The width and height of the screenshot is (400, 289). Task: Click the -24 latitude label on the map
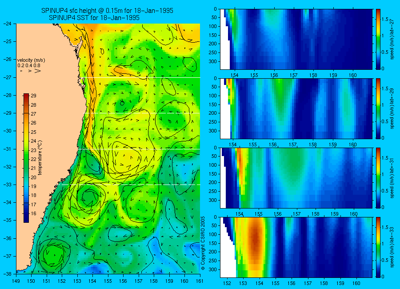coord(7,24)
